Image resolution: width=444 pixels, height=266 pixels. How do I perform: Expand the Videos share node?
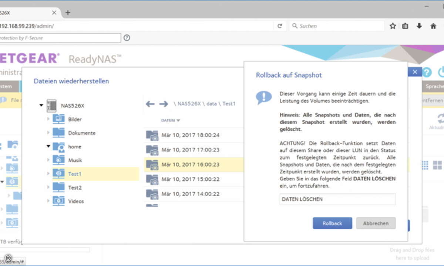pyautogui.click(x=48, y=201)
